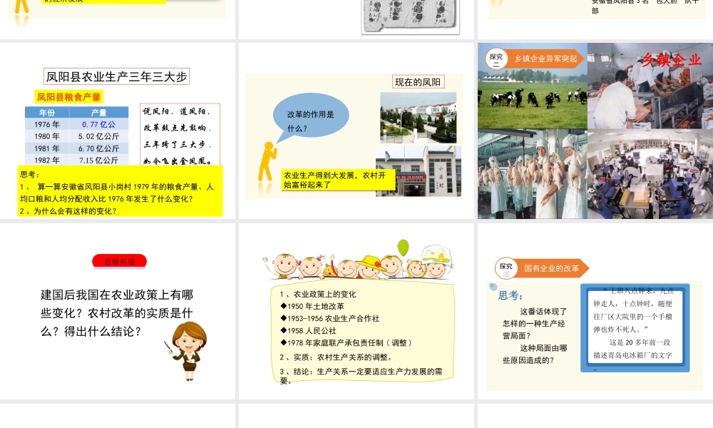Click the cartoon children banner image
Screen dimensions: 713x428
pos(358,260)
